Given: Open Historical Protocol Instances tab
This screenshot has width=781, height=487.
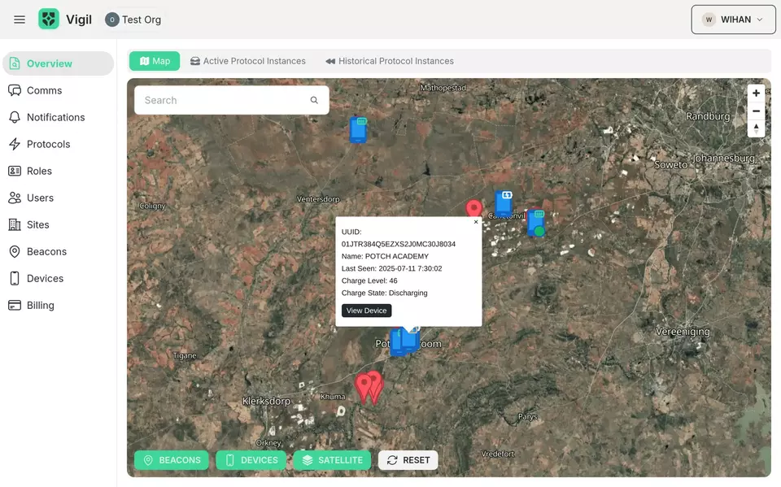Looking at the screenshot, I should (389, 61).
